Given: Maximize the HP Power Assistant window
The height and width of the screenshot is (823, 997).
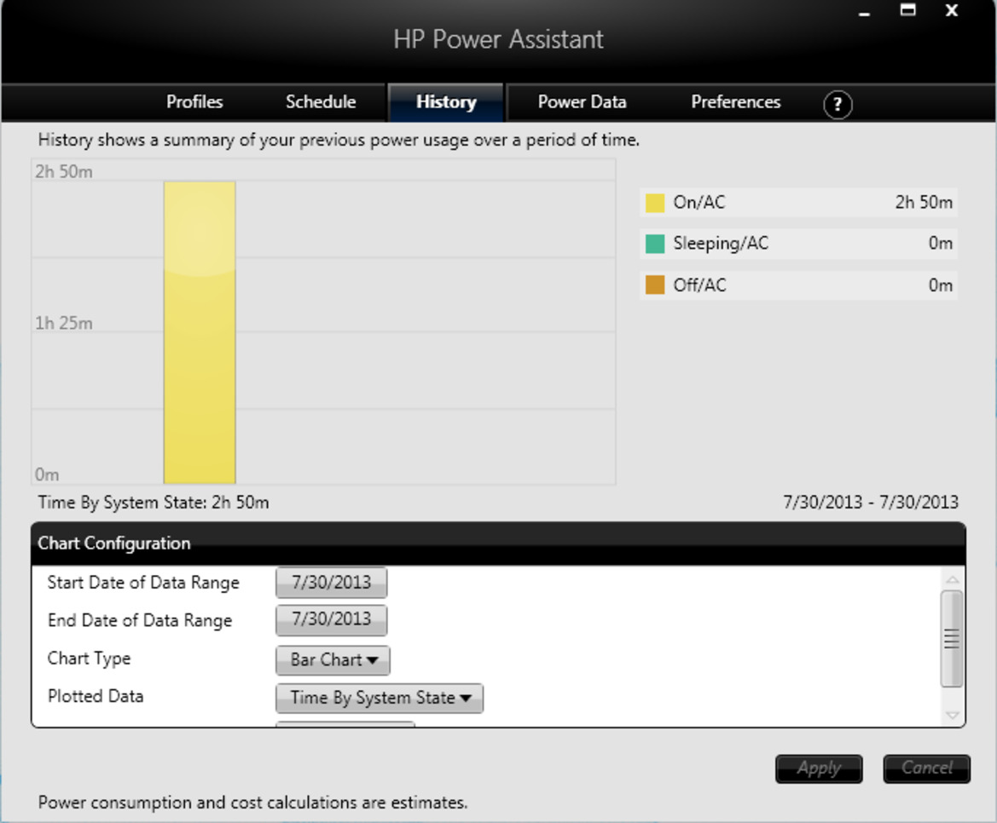Looking at the screenshot, I should coord(908,10).
